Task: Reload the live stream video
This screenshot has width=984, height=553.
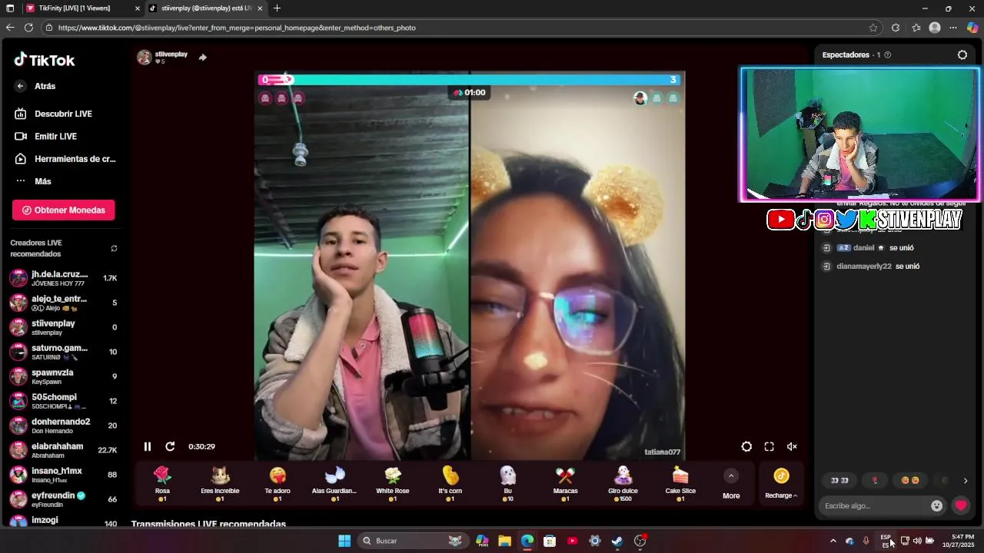Action: tap(170, 446)
